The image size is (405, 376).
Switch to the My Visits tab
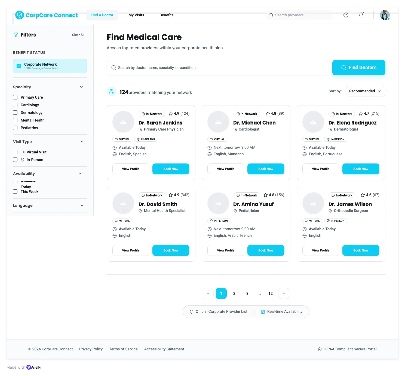click(136, 15)
